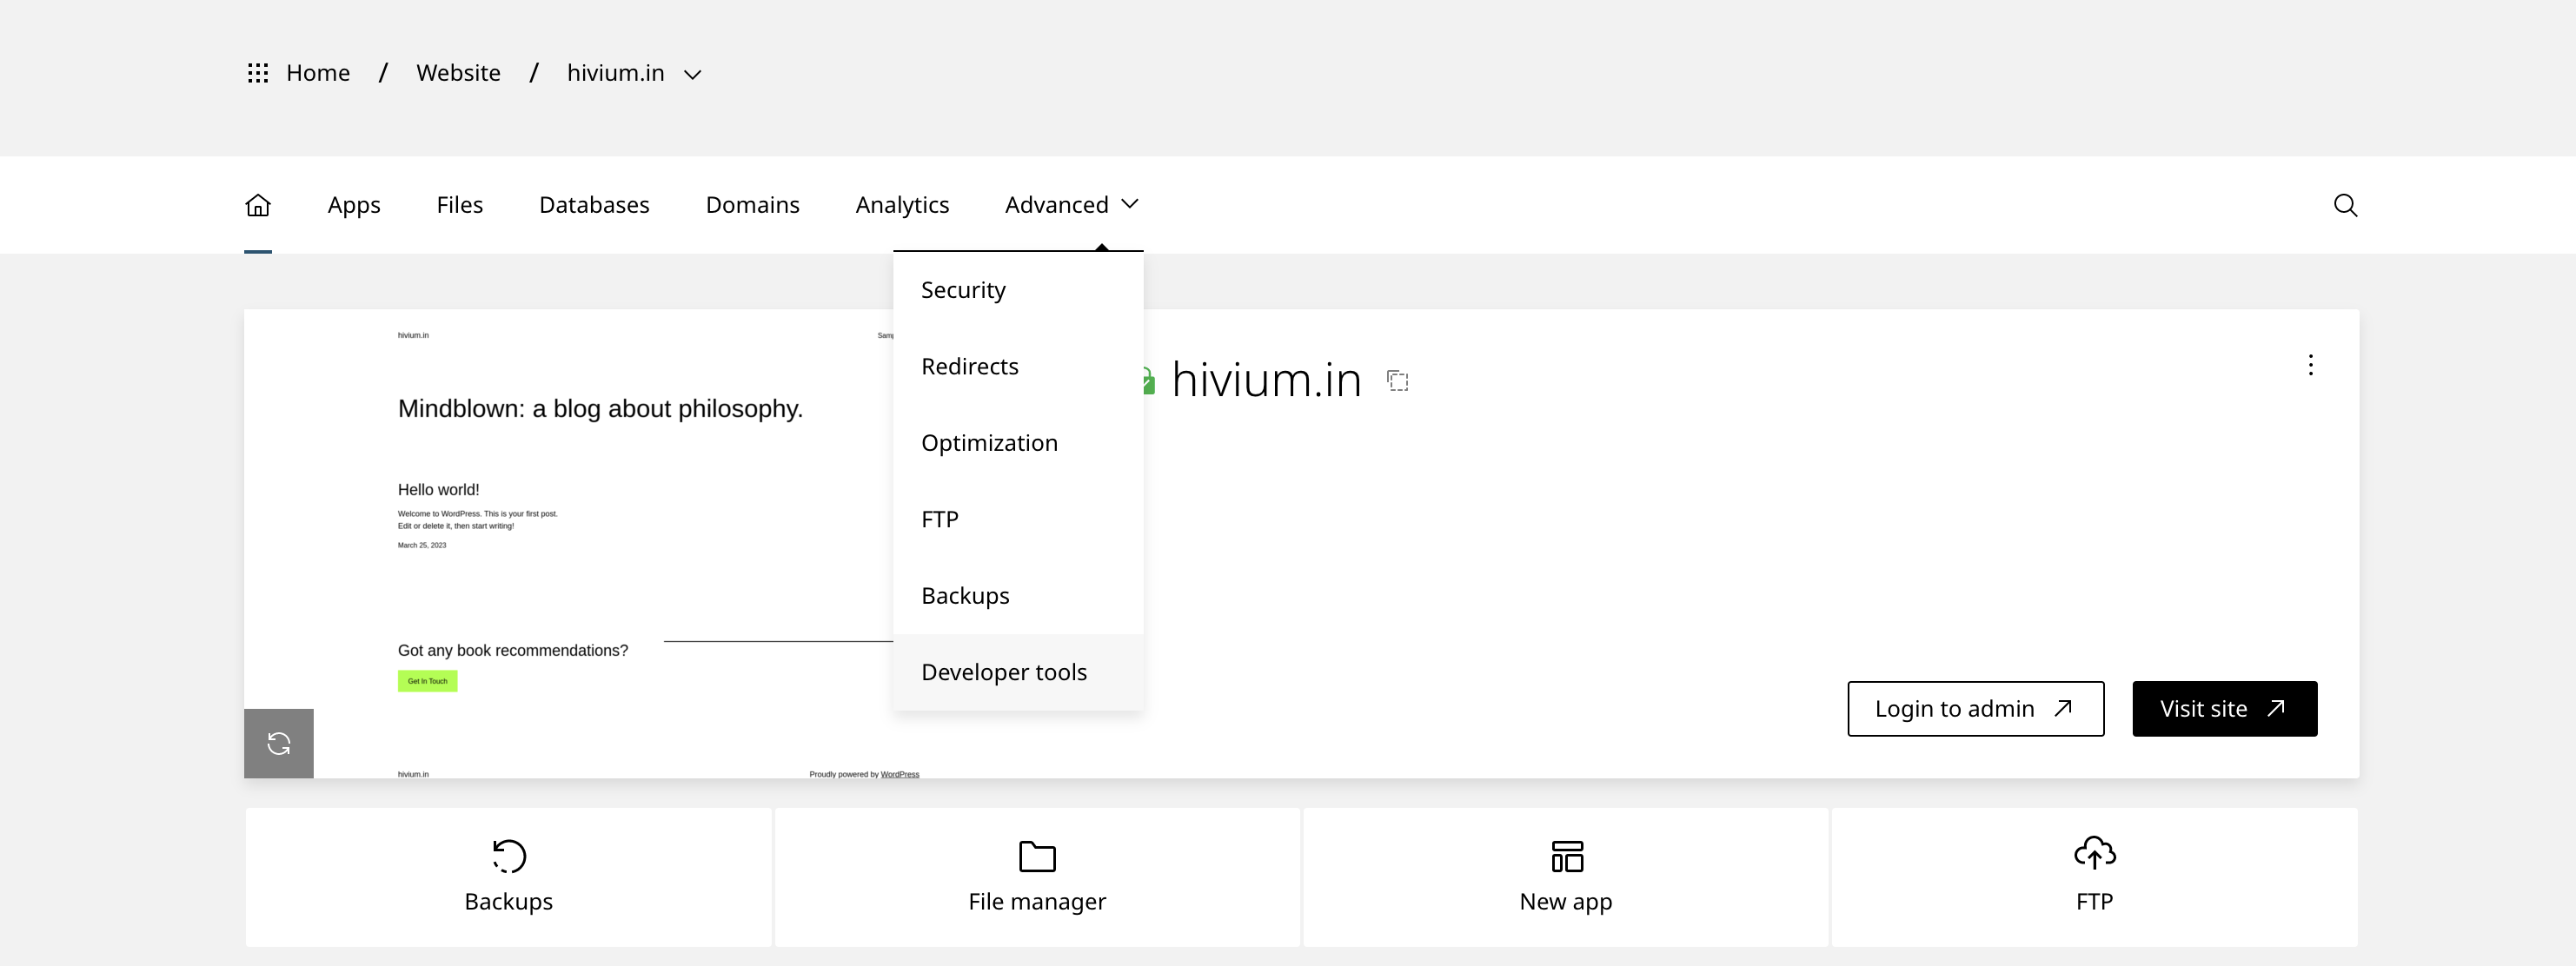The height and width of the screenshot is (966, 2576).
Task: Open the search magnifier icon
Action: click(2345, 205)
